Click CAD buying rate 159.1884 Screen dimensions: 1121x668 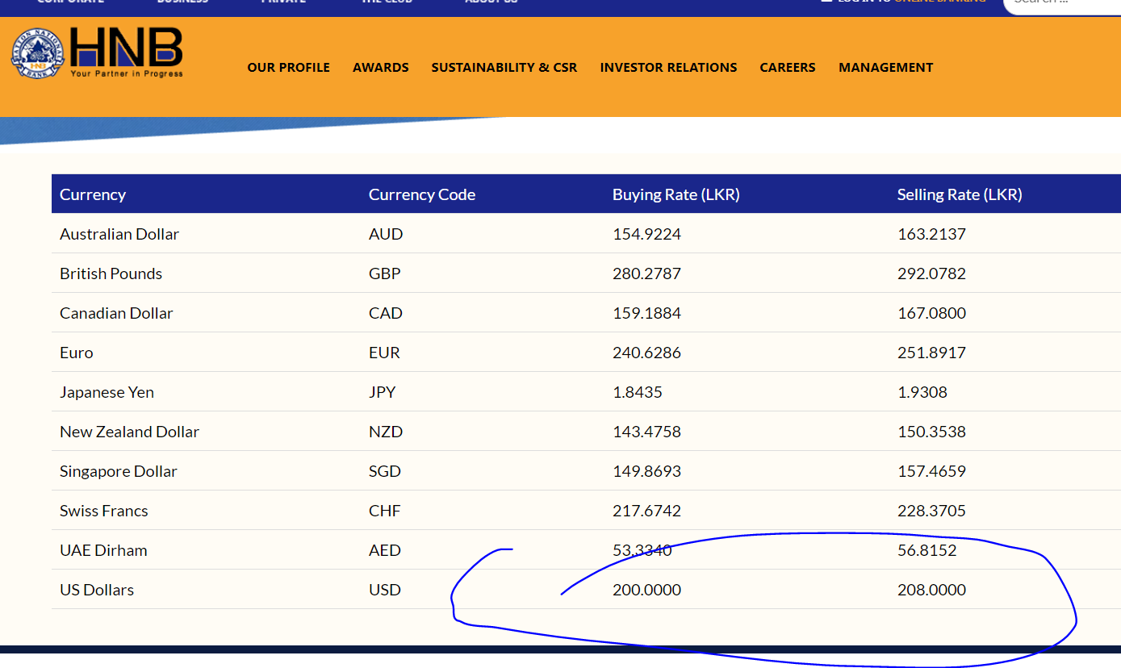tap(646, 313)
